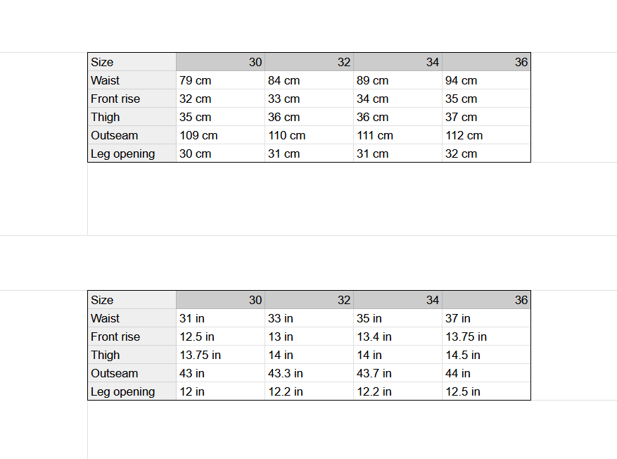Select the 44 in outseam cell
Viewport: 617px width, 459px height.
coord(458,374)
